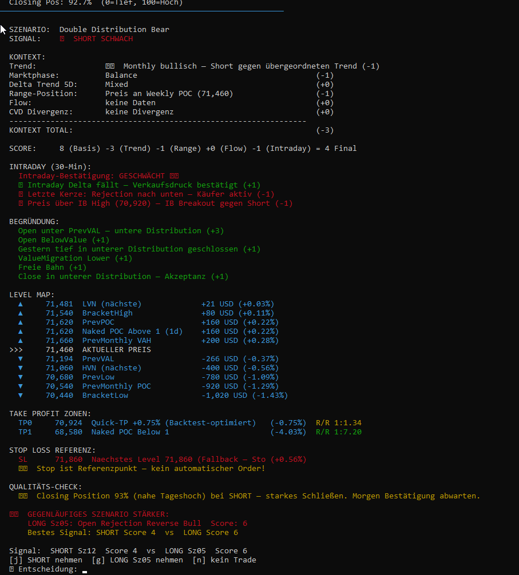Click the up arrow beside PrevMonthly VAH
Image resolution: width=519 pixels, height=575 pixels.
(x=21, y=341)
